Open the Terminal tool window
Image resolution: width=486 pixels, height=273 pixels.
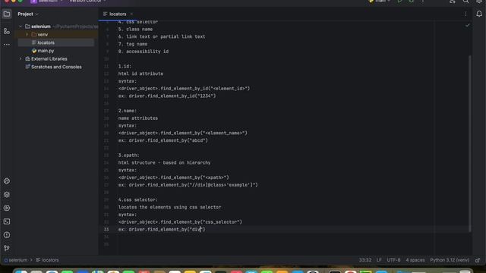[7, 221]
